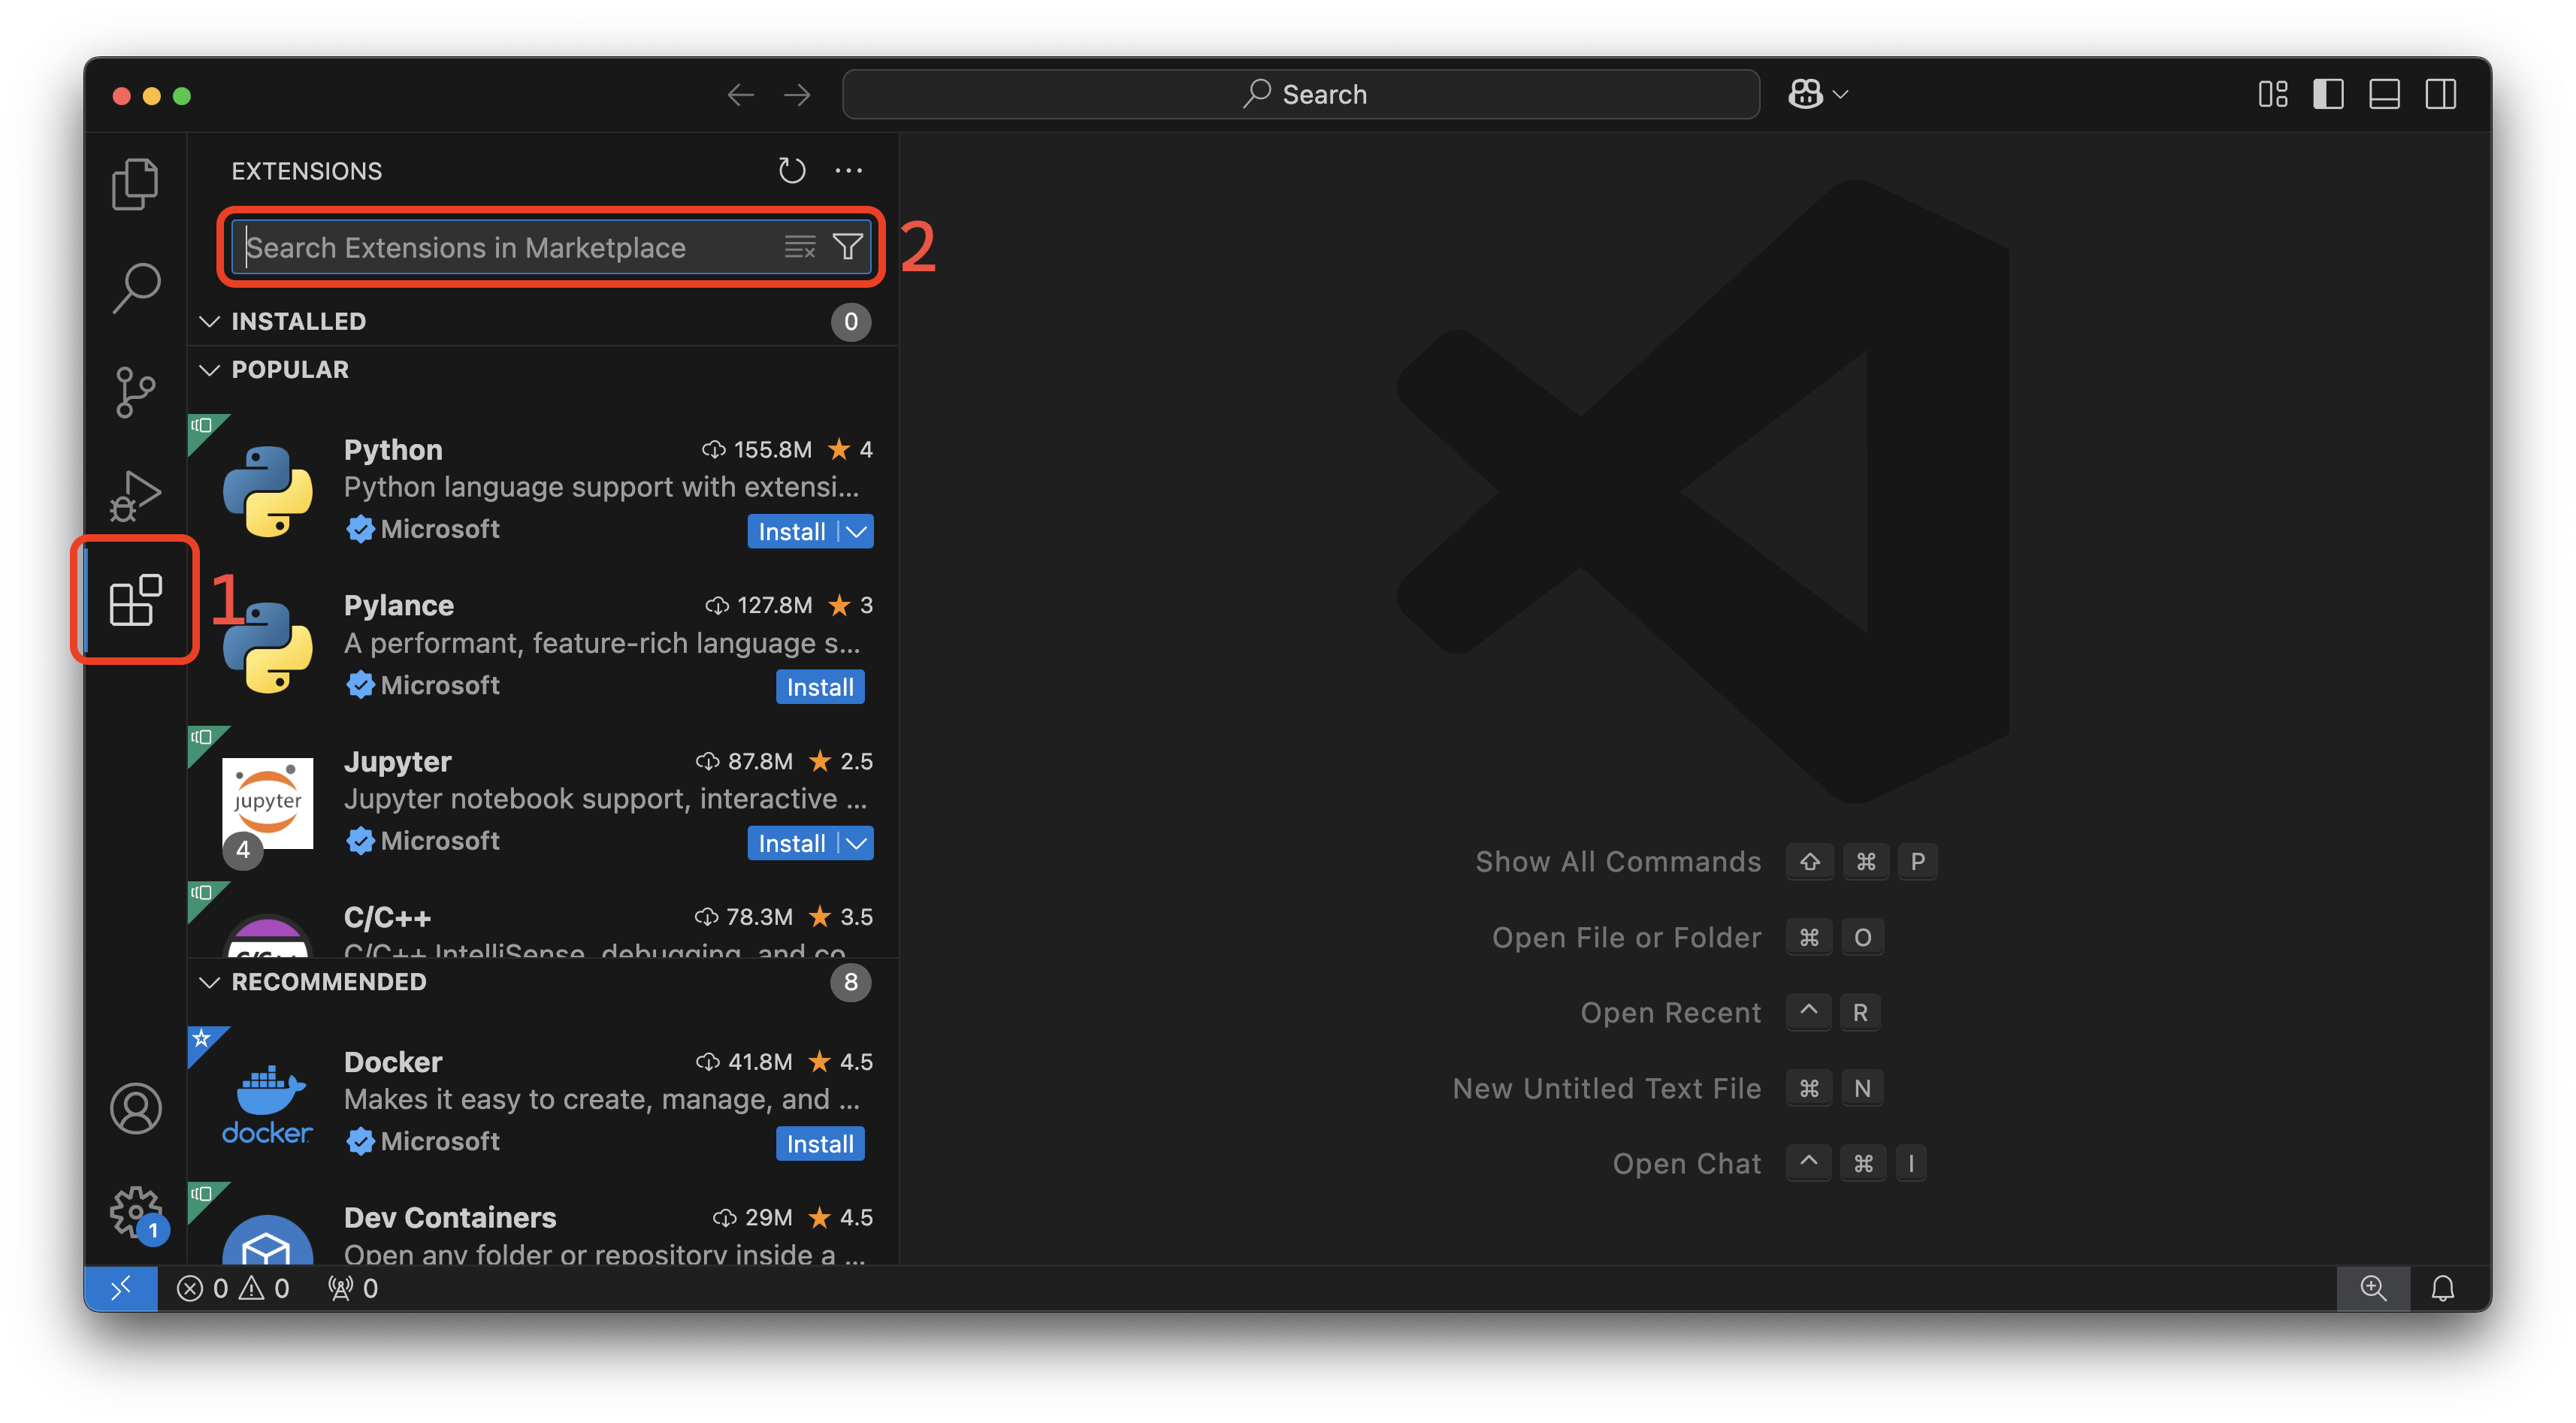Toggle the secondary sidebar visibility
This screenshot has height=1423, width=2576.
[x=2441, y=94]
